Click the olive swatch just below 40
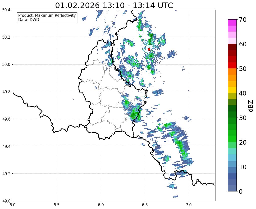 pyautogui.click(x=232, y=96)
